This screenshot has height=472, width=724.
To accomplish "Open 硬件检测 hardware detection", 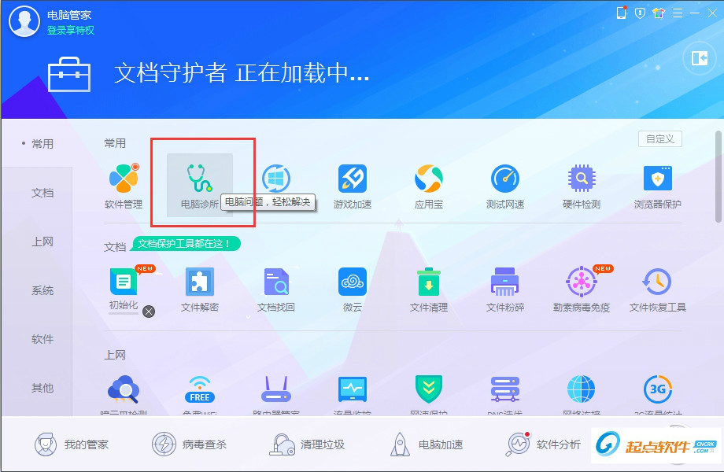I will coord(582,186).
